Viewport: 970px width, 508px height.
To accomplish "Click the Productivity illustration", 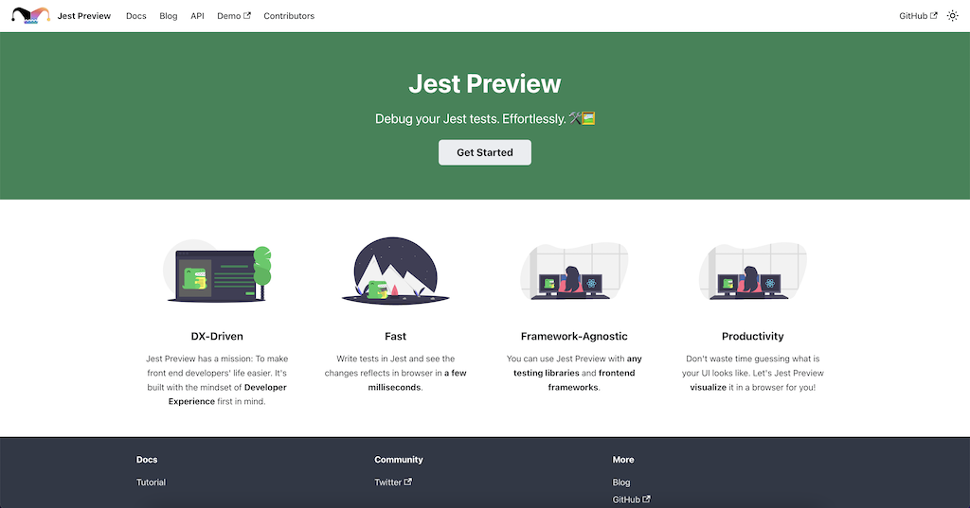I will click(x=753, y=271).
